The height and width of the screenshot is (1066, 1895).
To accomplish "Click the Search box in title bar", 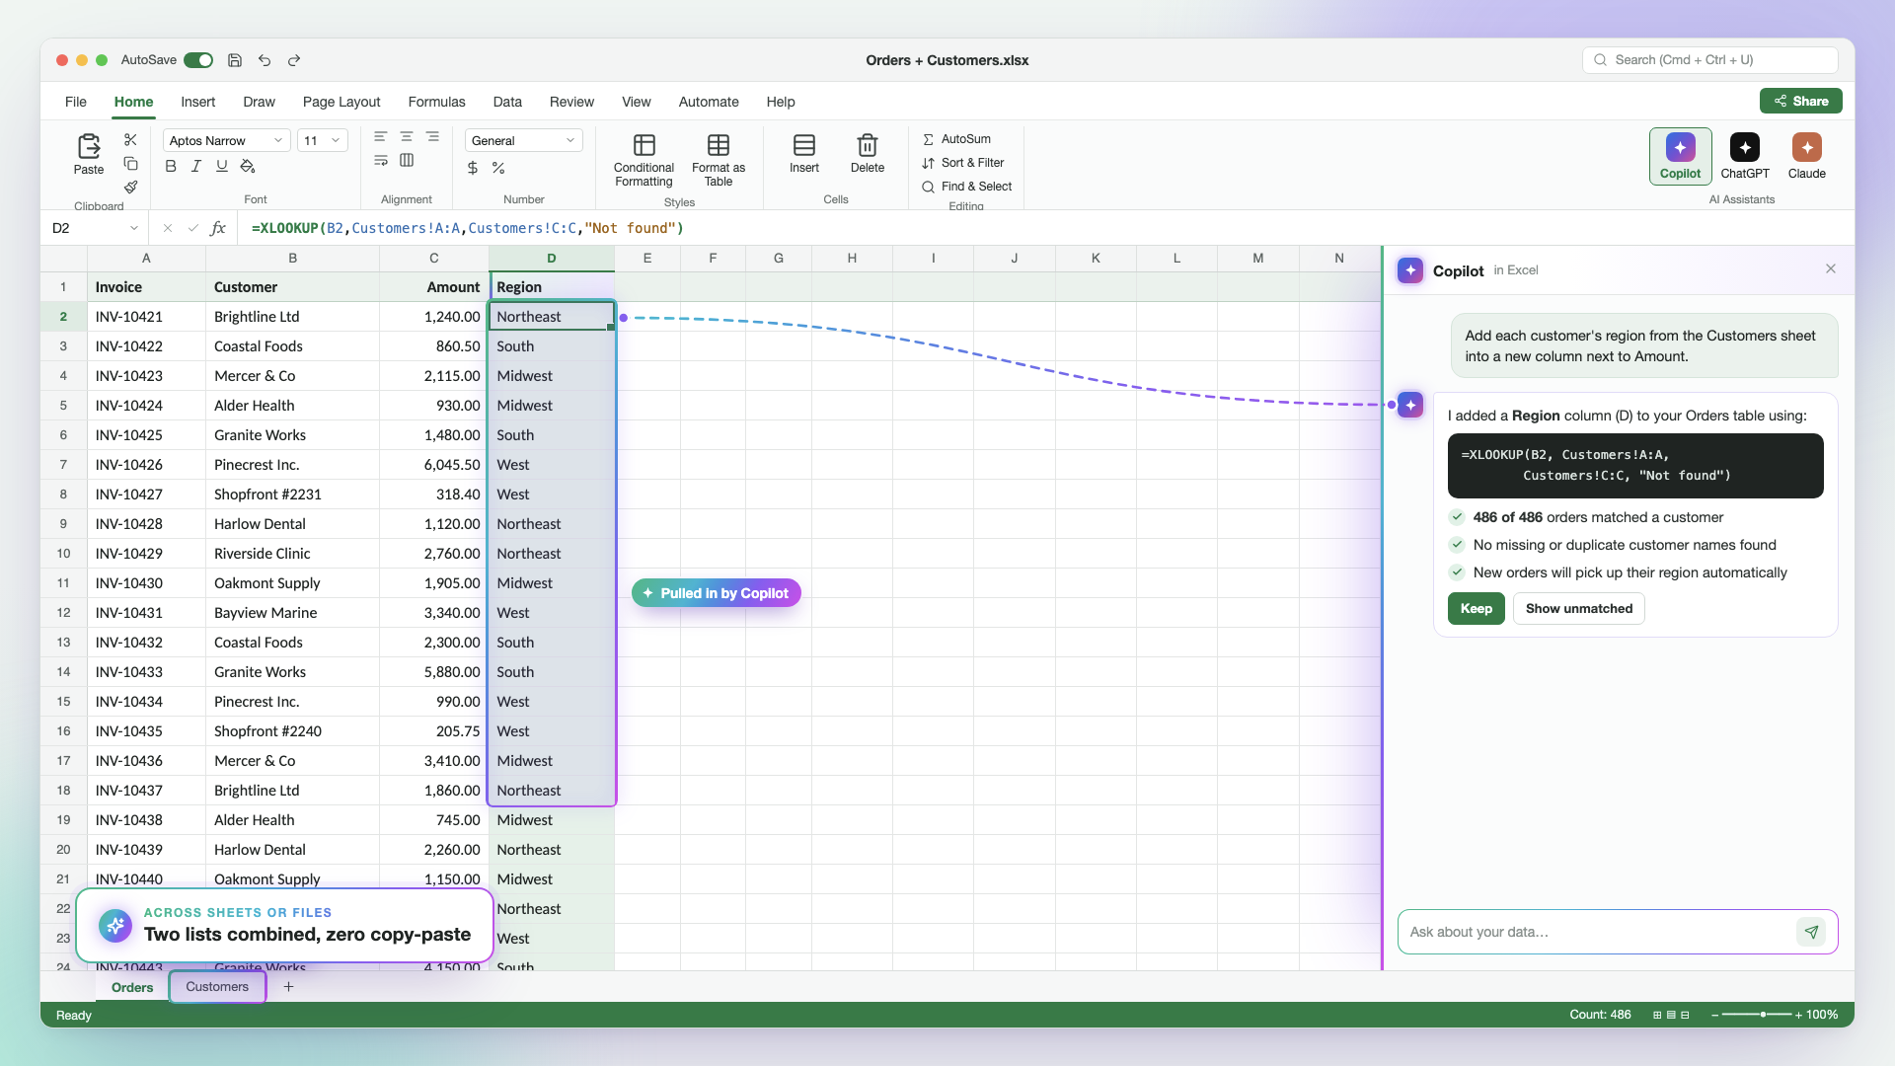I will coord(1709,60).
